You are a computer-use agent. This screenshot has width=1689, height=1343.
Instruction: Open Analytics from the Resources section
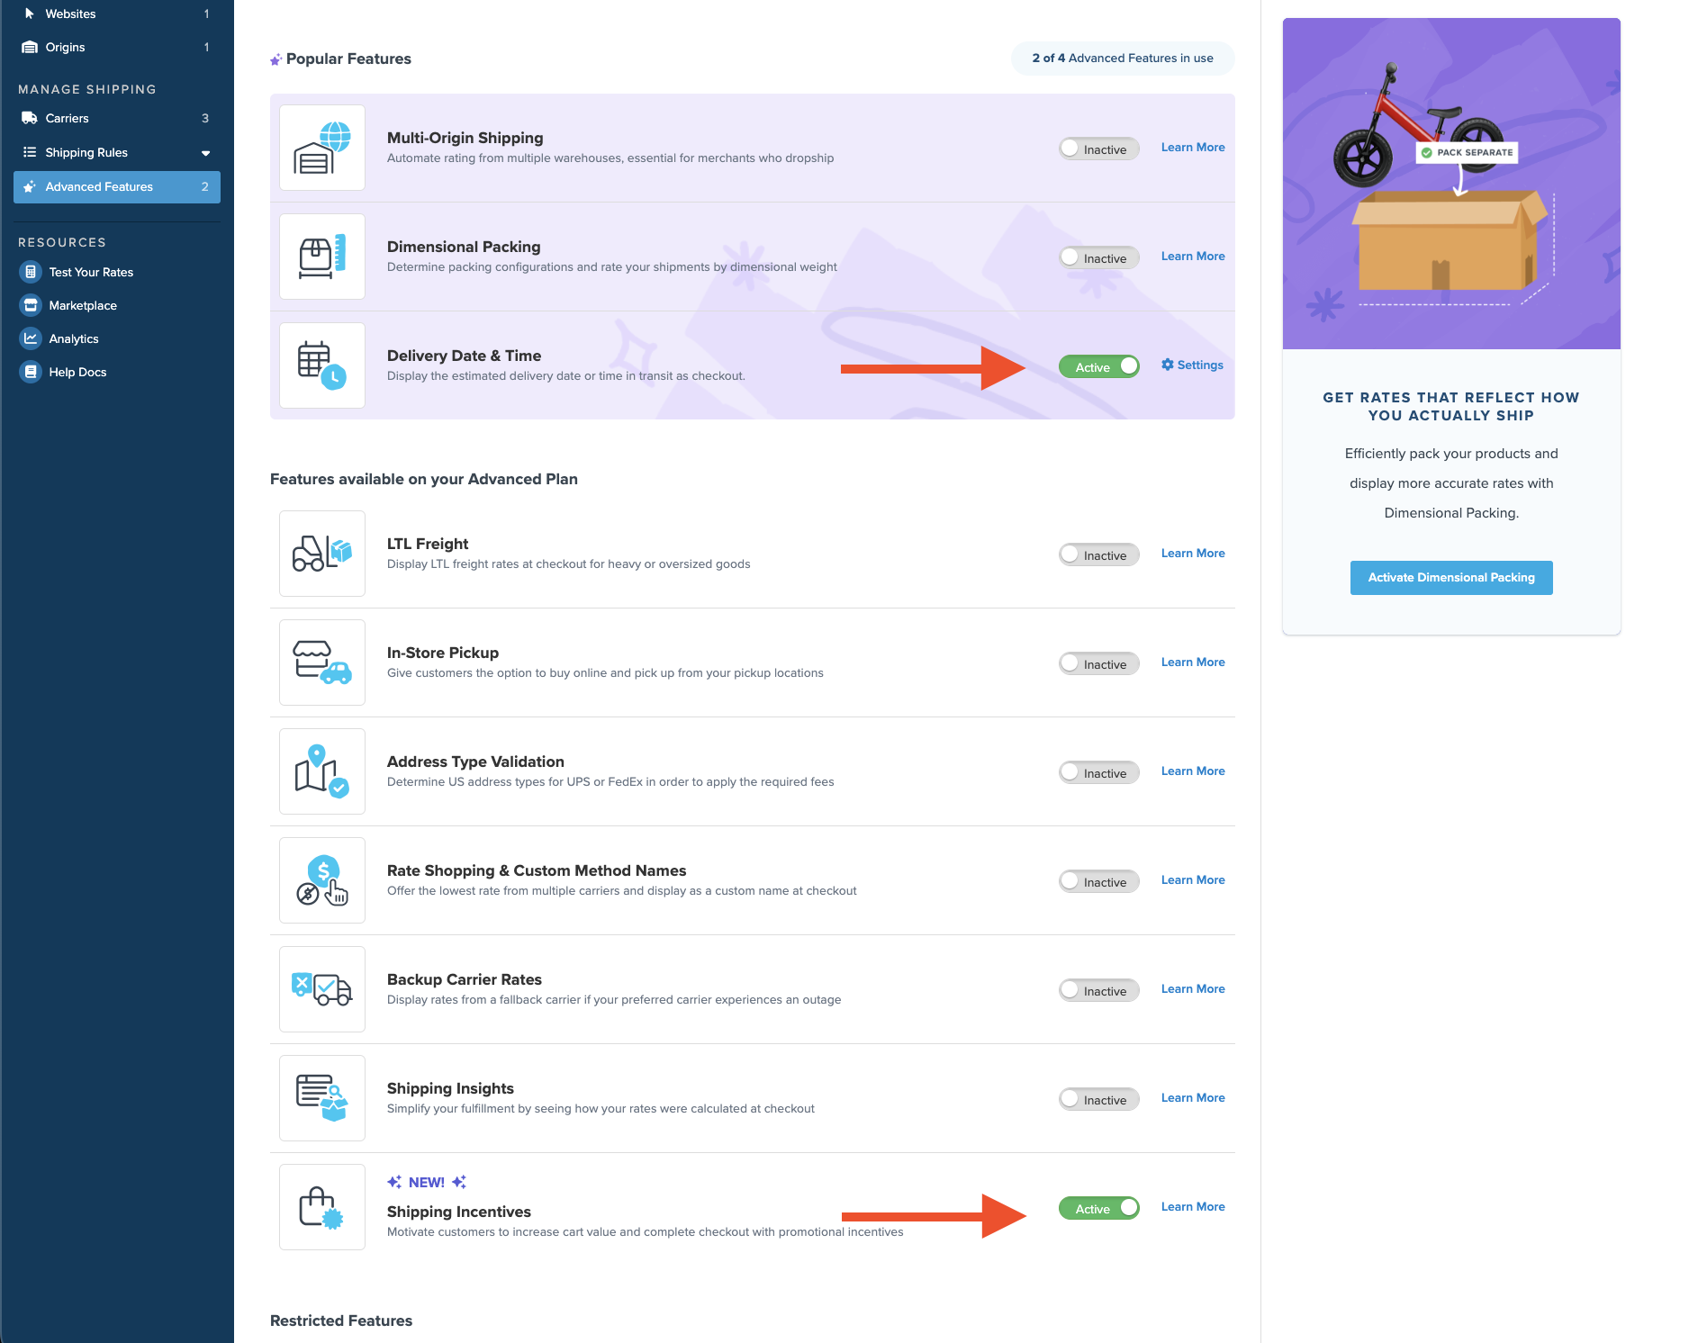pos(74,339)
